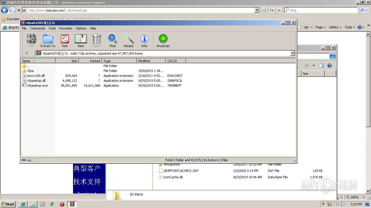Open the Windows Start button
Image resolution: width=371 pixels, height=208 pixels.
[8, 204]
